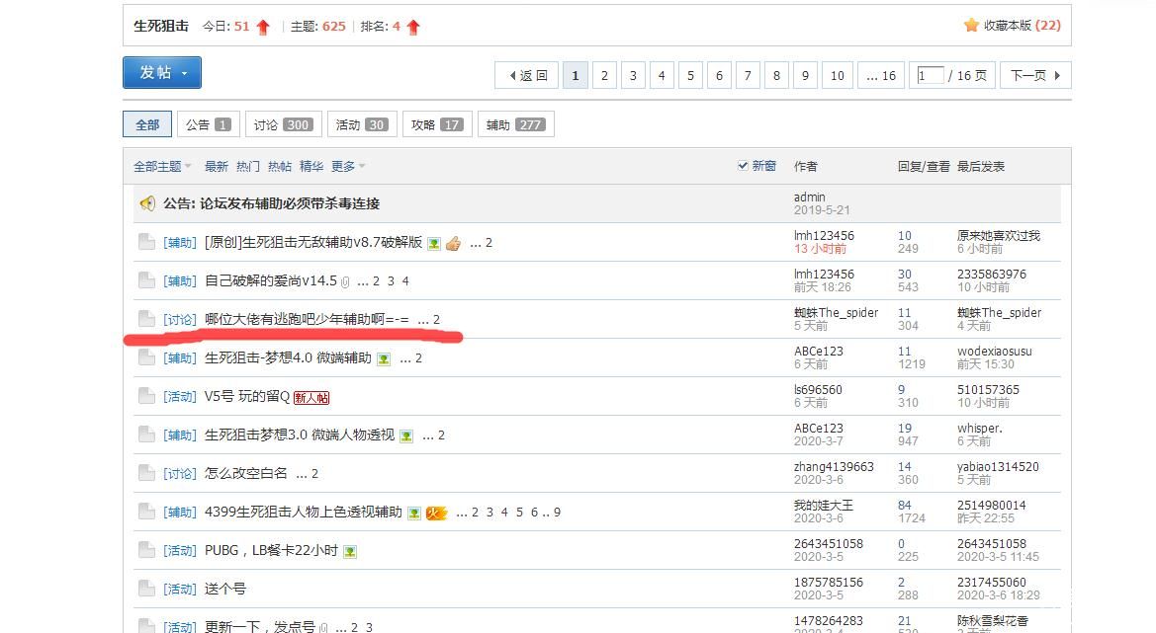Click the hot fire badge on 上色透视辅助 thread
This screenshot has width=1156, height=633.
(436, 514)
